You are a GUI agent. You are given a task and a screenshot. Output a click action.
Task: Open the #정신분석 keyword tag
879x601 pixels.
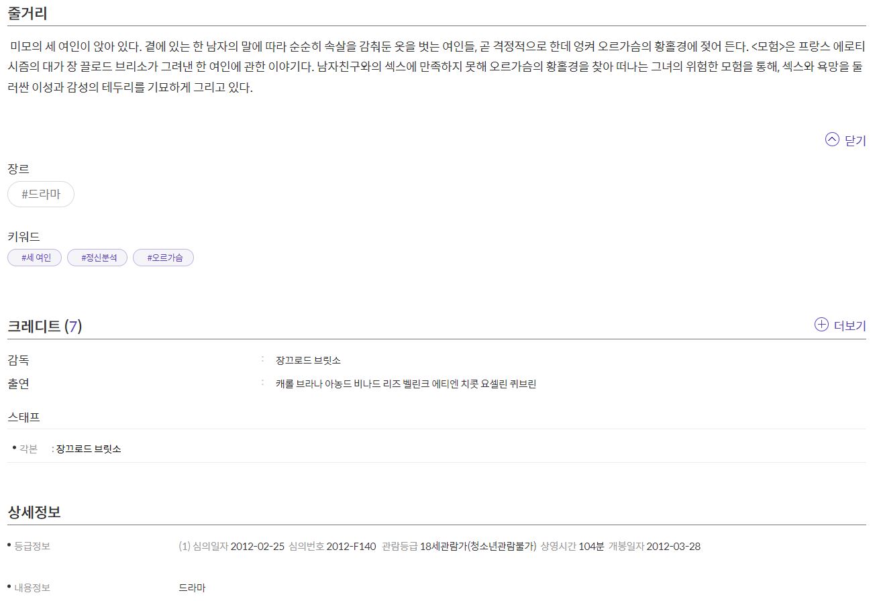pos(97,258)
